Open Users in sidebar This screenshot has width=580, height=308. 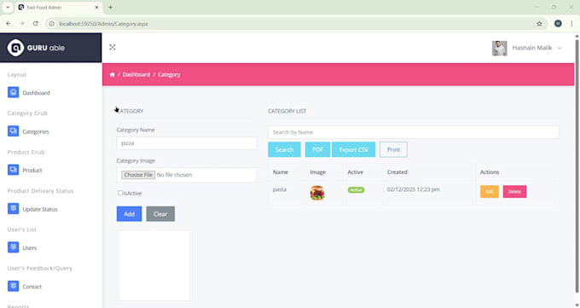coord(30,248)
